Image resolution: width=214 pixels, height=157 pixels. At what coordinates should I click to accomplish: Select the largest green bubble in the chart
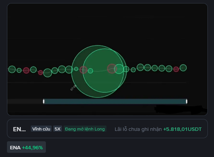98,71
